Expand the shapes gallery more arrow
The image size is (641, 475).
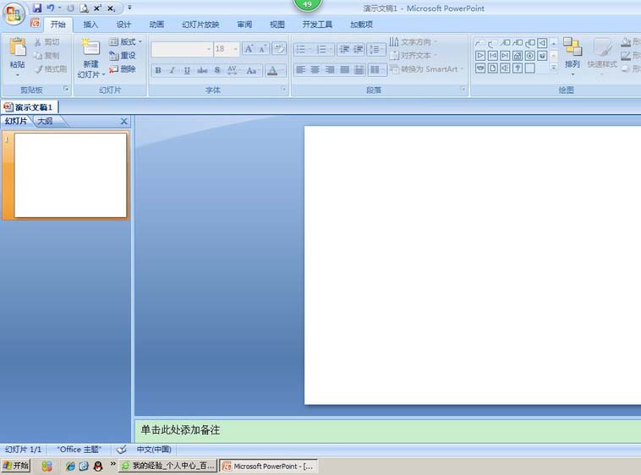pos(554,68)
